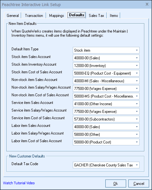Click the 'Service item Salary/Wages Account' label
The height and width of the screenshot is (190, 152).
tap(39, 110)
